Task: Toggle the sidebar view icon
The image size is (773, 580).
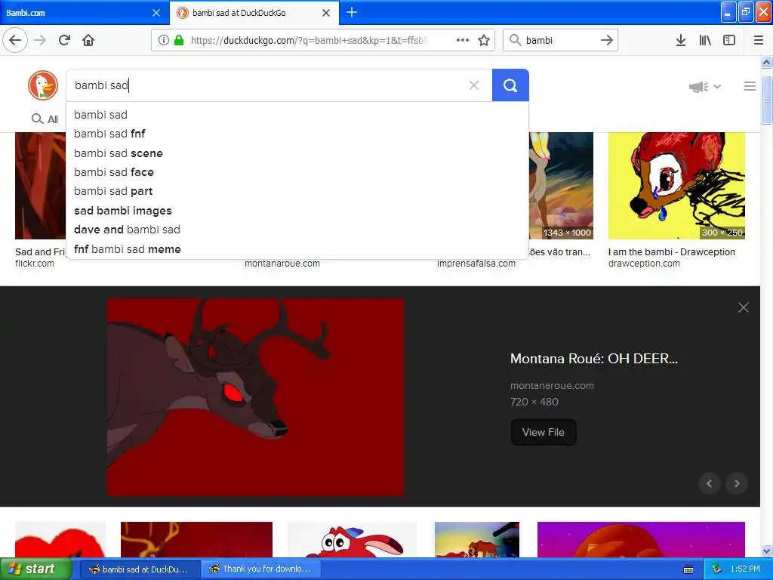Action: tap(729, 40)
